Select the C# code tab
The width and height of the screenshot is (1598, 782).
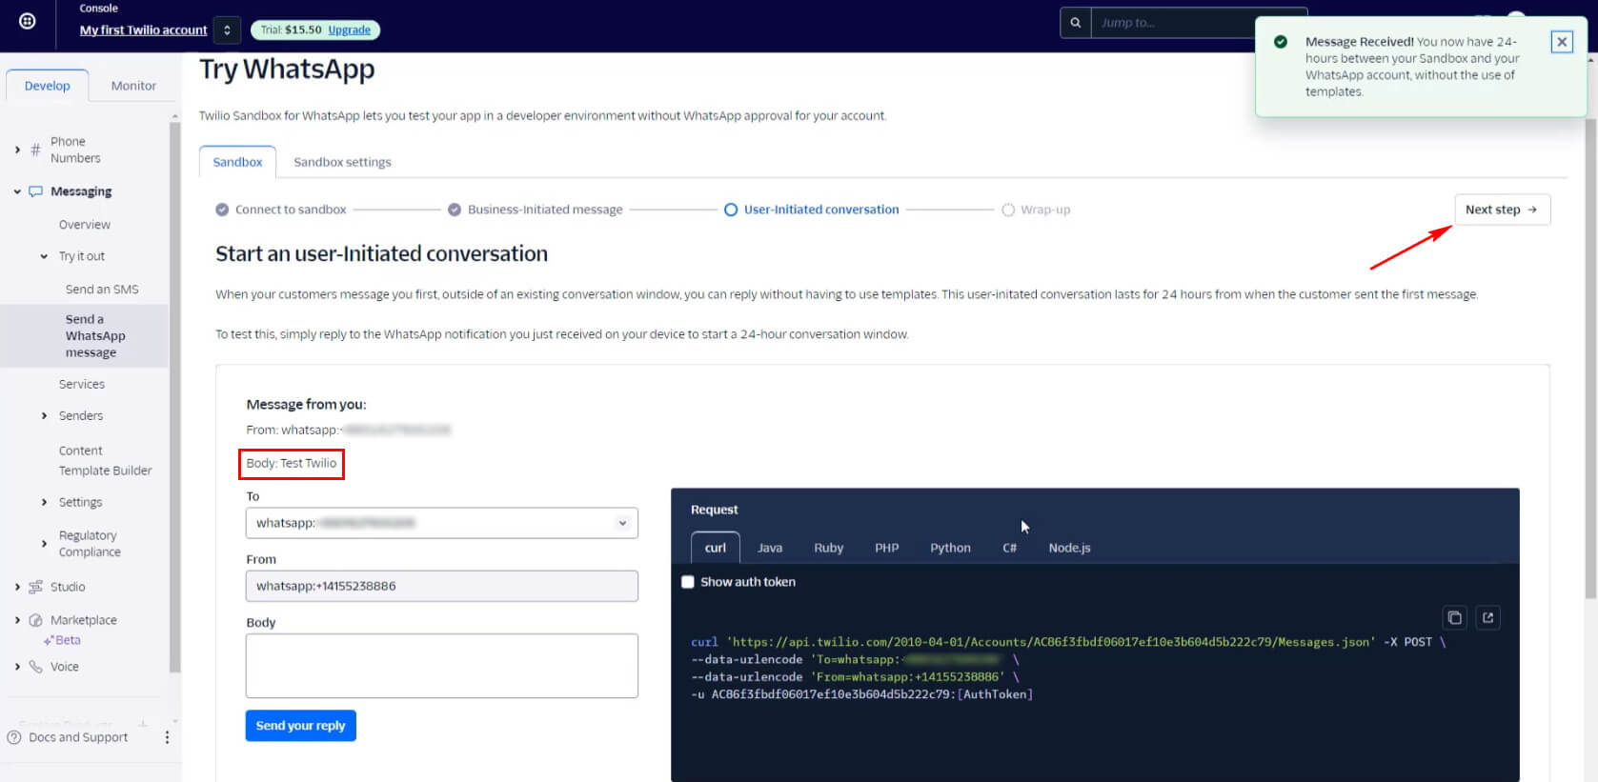(1009, 548)
